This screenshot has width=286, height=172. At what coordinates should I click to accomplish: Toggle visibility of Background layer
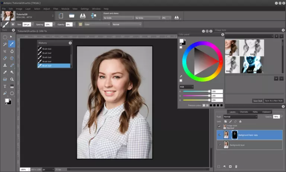point(219,145)
